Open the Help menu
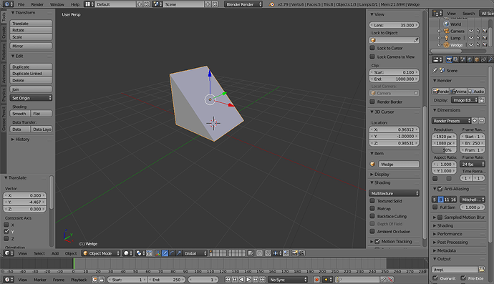 pyautogui.click(x=75, y=4)
